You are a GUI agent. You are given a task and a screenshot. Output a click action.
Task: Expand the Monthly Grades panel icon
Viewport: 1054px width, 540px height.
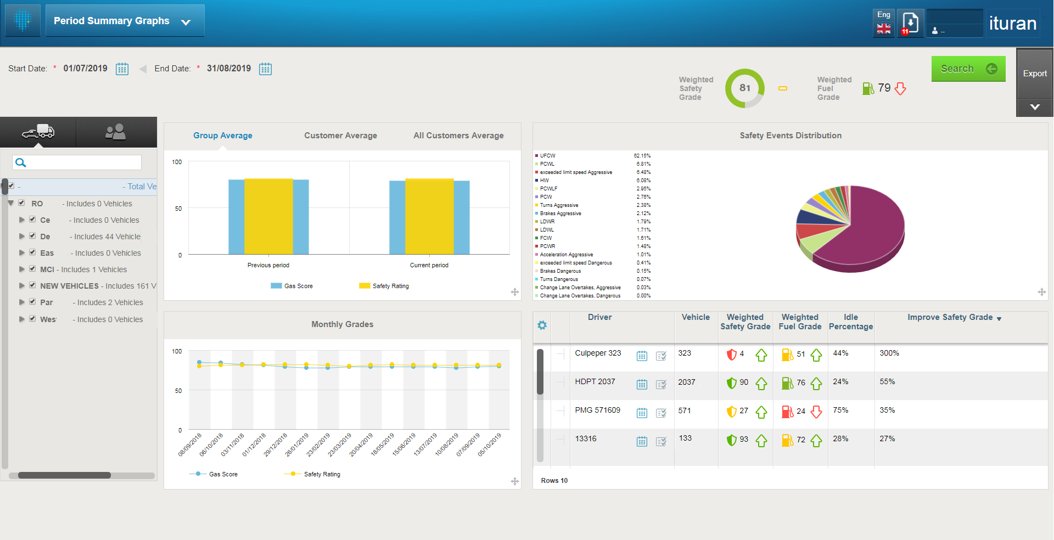pyautogui.click(x=515, y=481)
